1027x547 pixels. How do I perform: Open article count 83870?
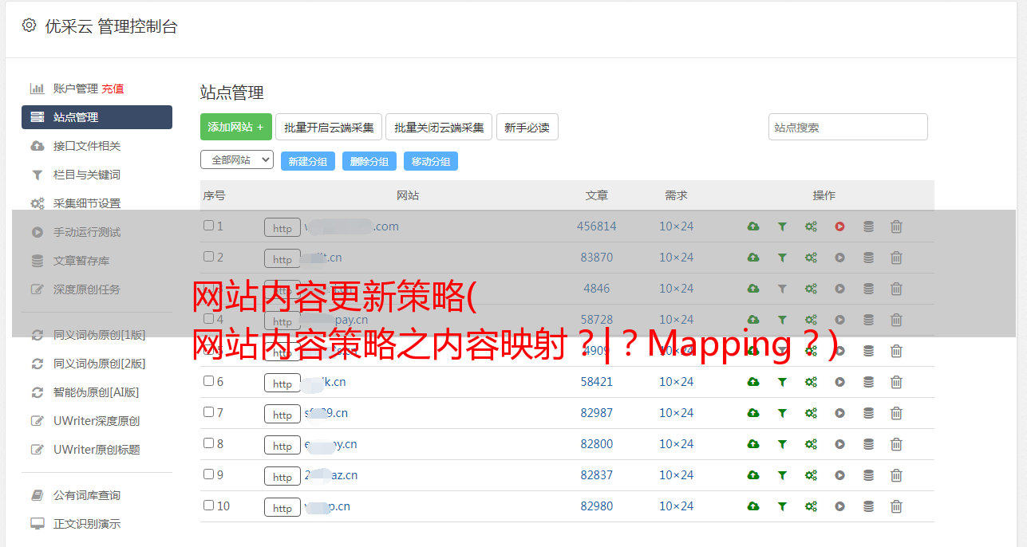point(597,258)
